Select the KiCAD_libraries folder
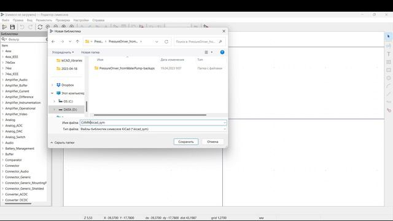The width and height of the screenshot is (393, 221). pyautogui.click(x=69, y=60)
